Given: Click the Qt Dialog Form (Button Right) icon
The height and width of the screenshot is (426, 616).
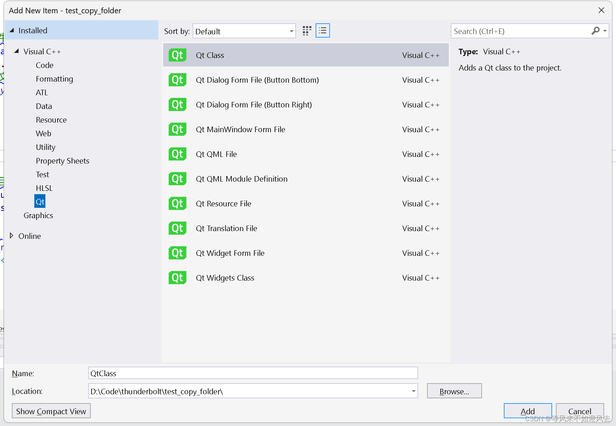Looking at the screenshot, I should point(178,104).
